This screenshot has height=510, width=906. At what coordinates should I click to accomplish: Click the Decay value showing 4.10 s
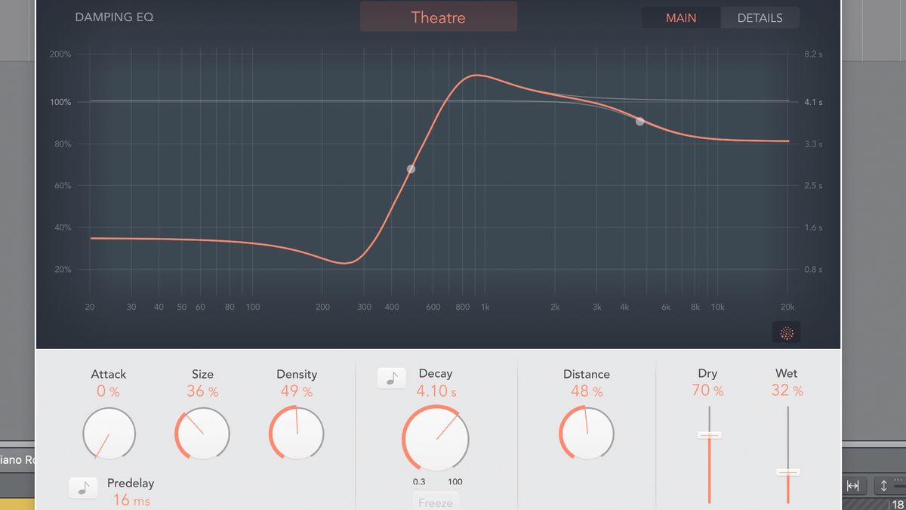(436, 391)
